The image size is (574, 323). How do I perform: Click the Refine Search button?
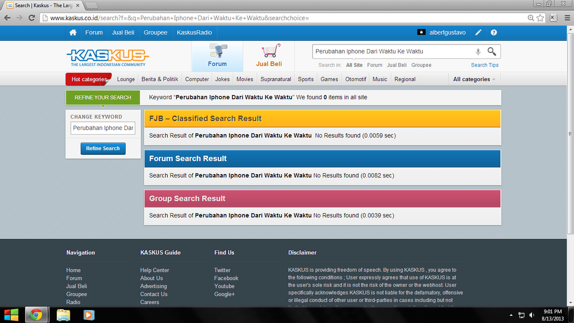tap(103, 148)
